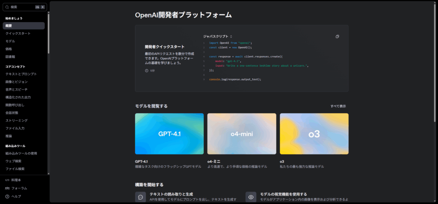Click the 開発者クイックスタート heading
The height and width of the screenshot is (204, 438).
click(x=165, y=47)
